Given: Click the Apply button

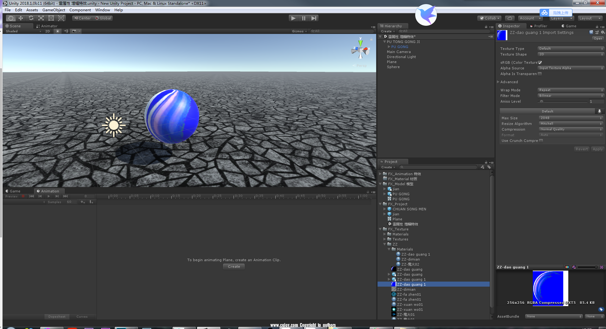Looking at the screenshot, I should click(x=598, y=149).
